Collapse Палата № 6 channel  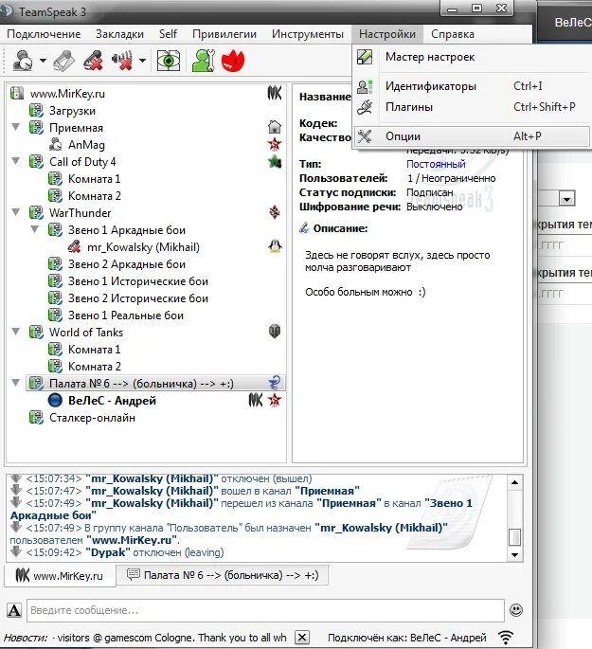16,383
